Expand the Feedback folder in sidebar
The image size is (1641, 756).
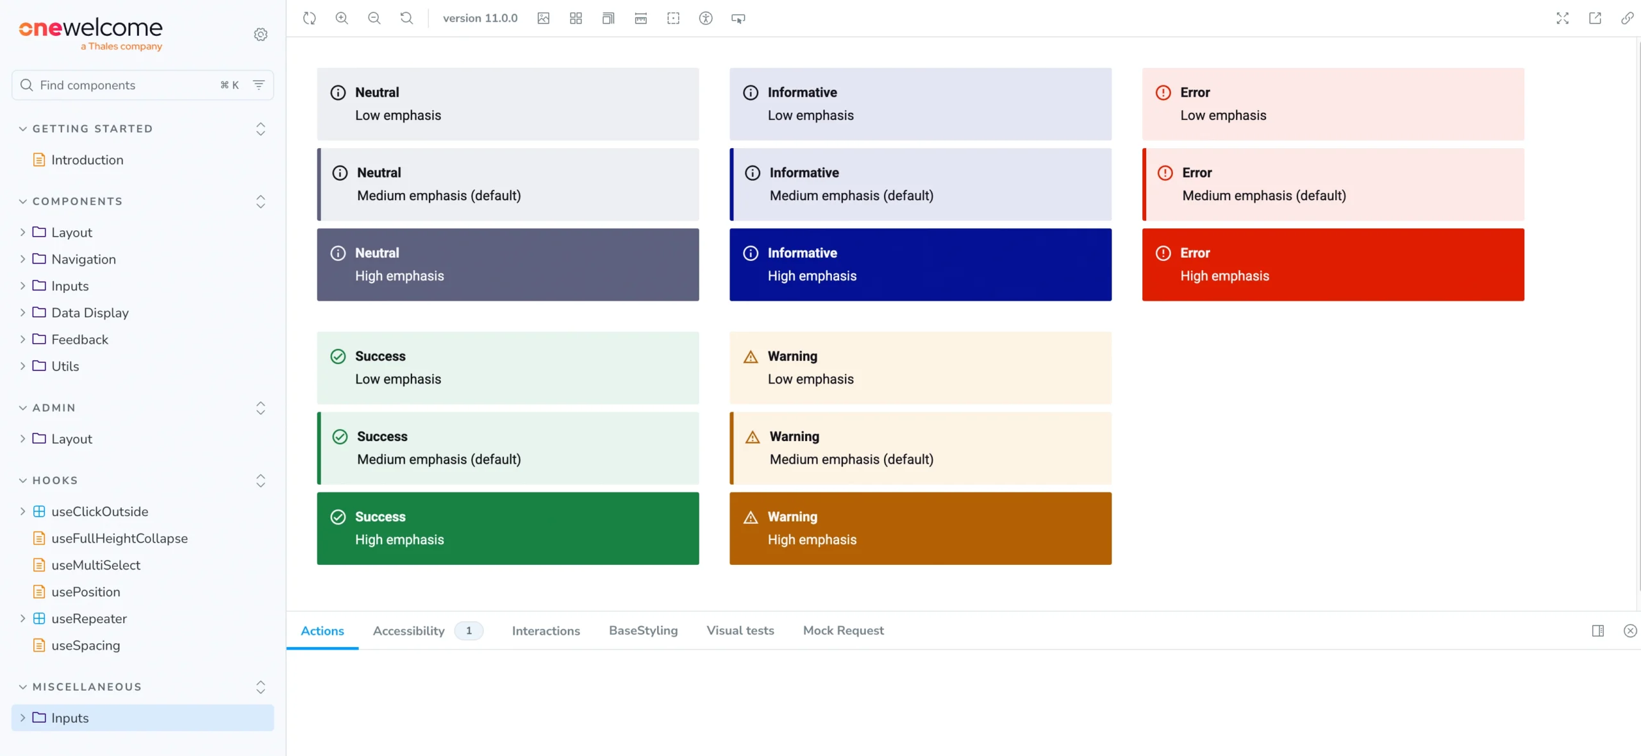click(x=79, y=339)
